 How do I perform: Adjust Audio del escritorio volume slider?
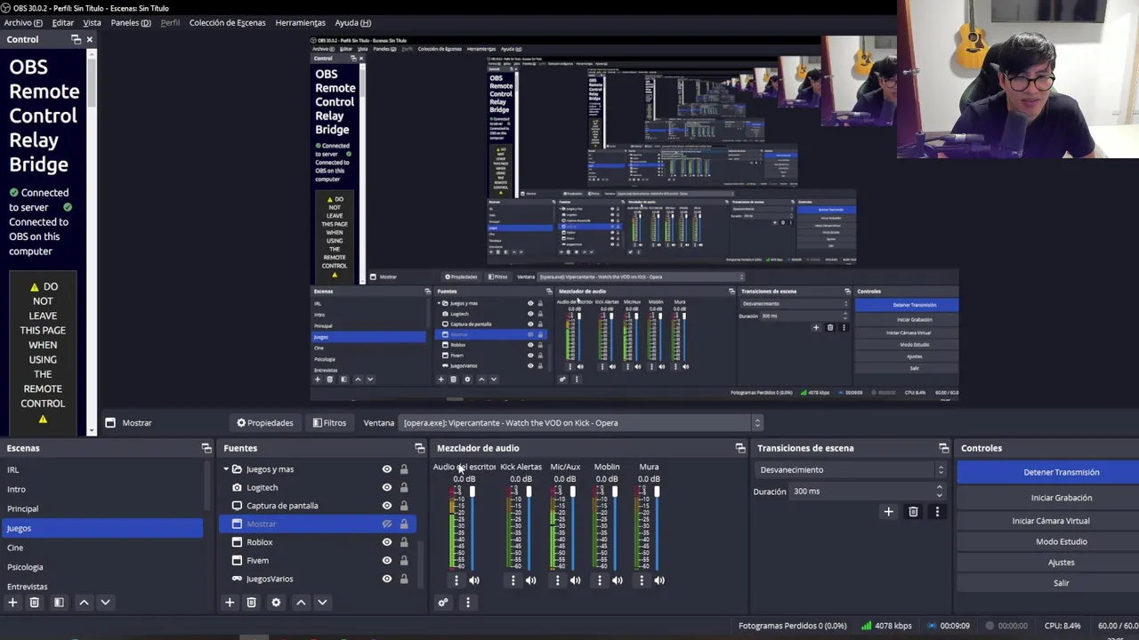pyautogui.click(x=473, y=529)
